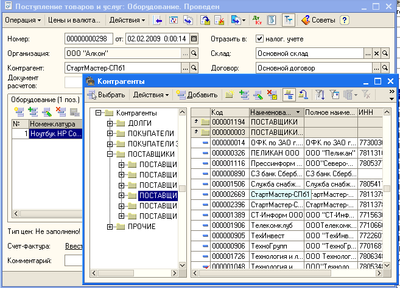Click the new group folder icon
This screenshot has height=288, width=400.
pyautogui.click(x=230, y=94)
